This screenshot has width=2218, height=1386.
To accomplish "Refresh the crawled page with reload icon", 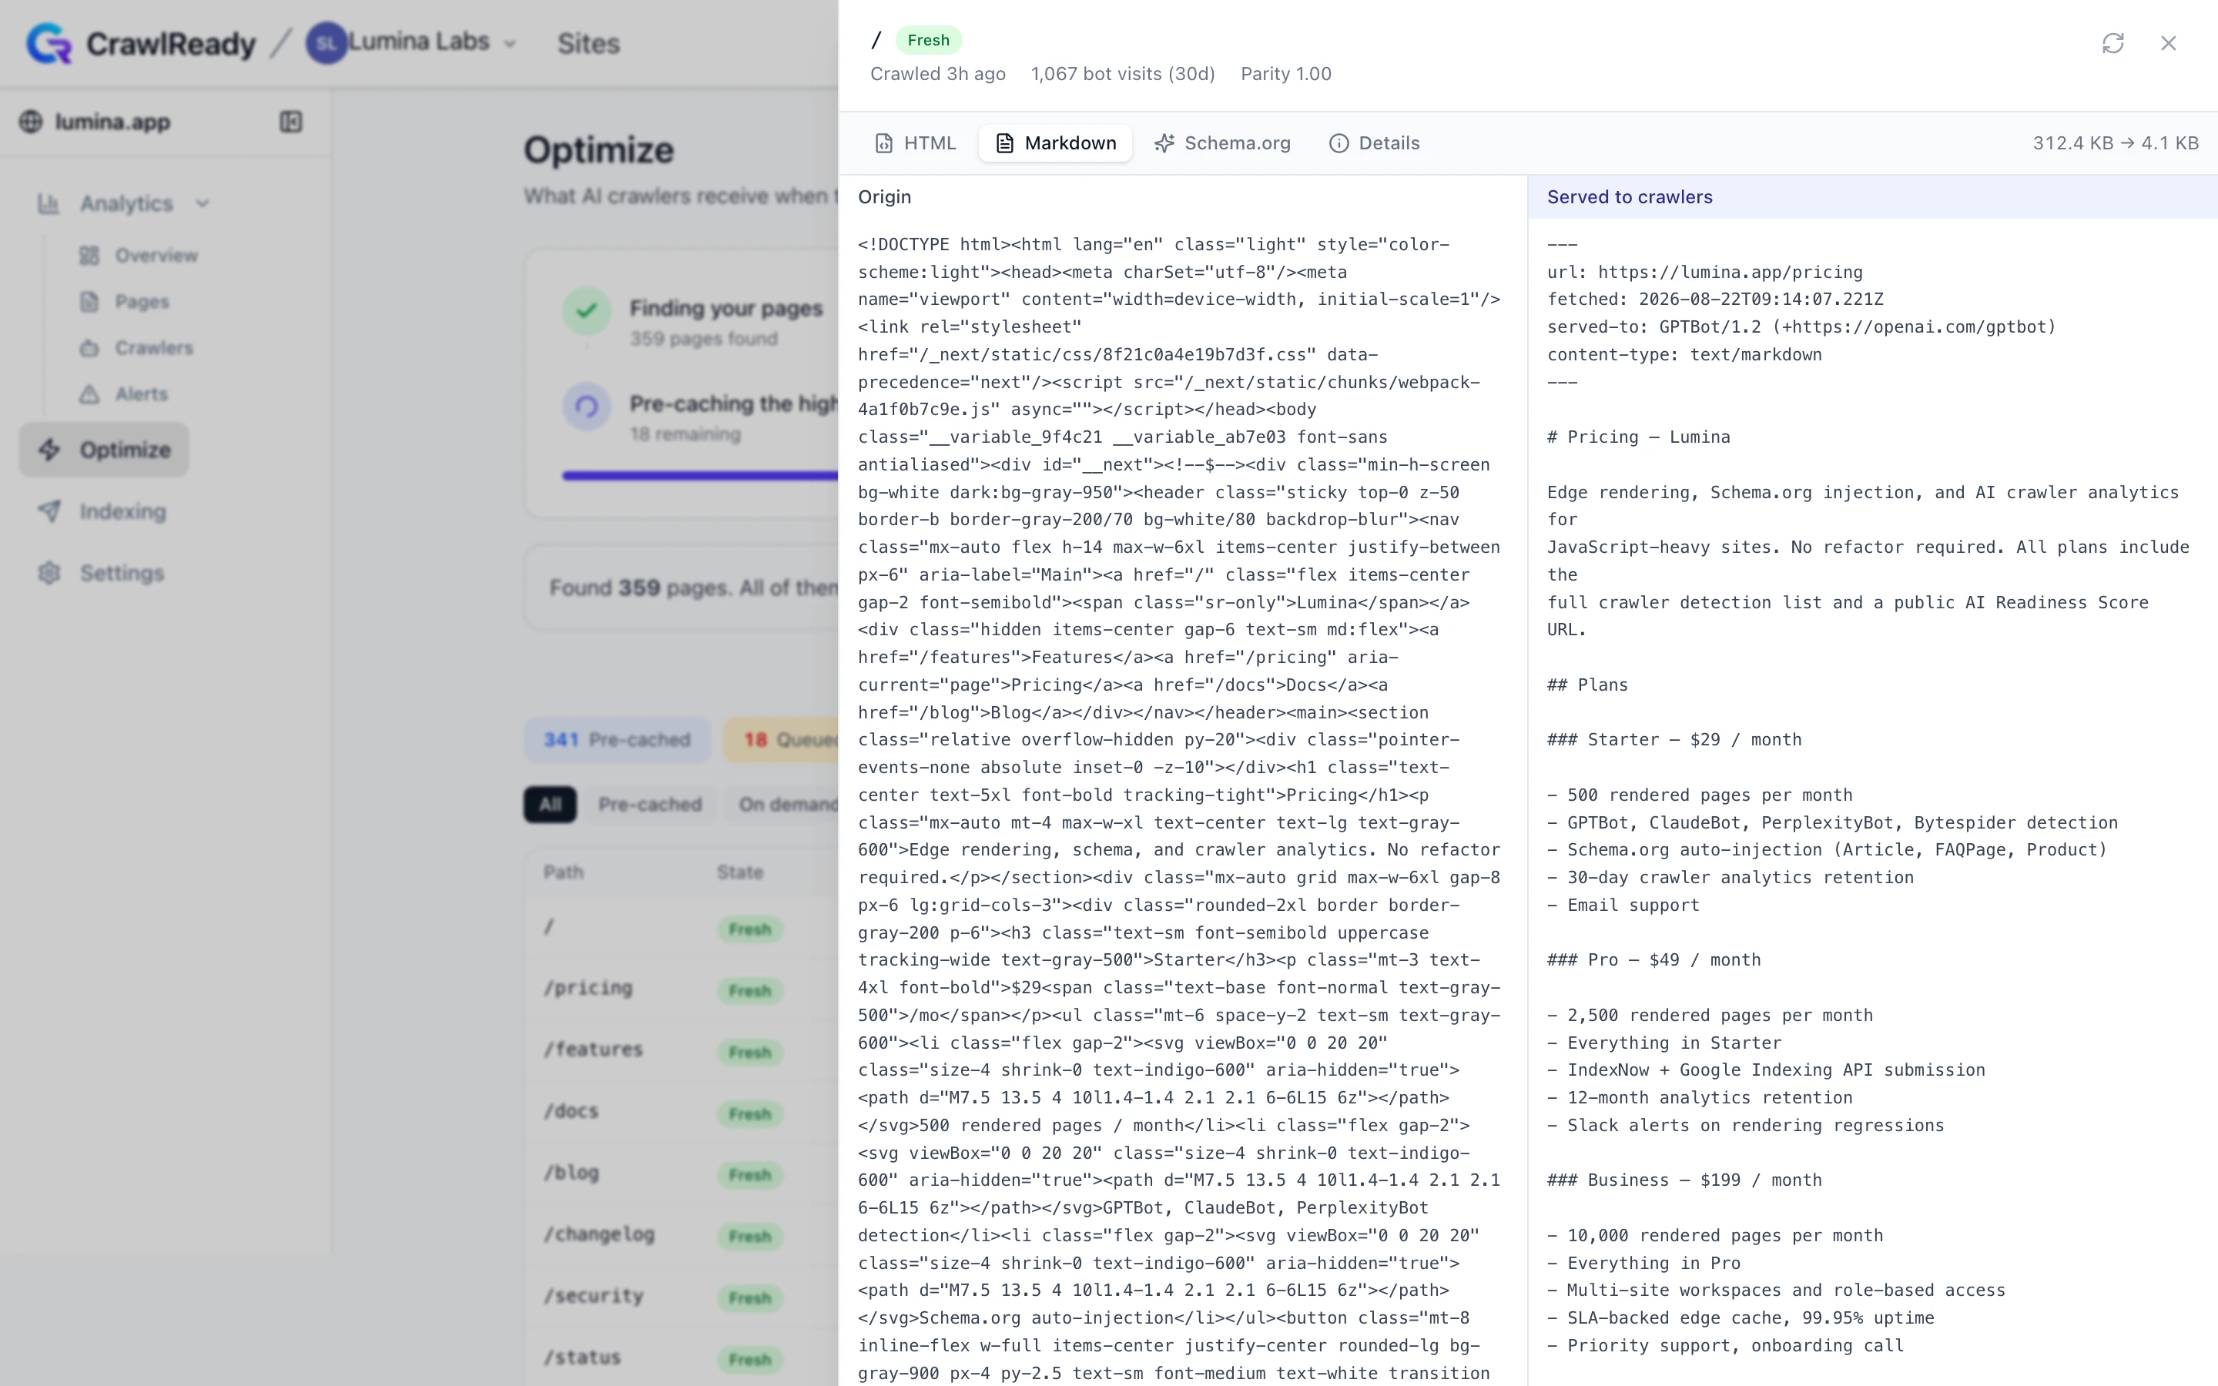I will click(2112, 43).
